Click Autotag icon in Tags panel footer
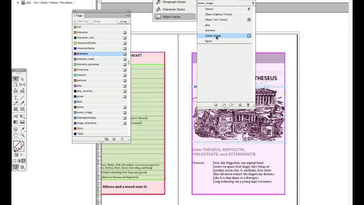364x205 pixels. [106, 139]
